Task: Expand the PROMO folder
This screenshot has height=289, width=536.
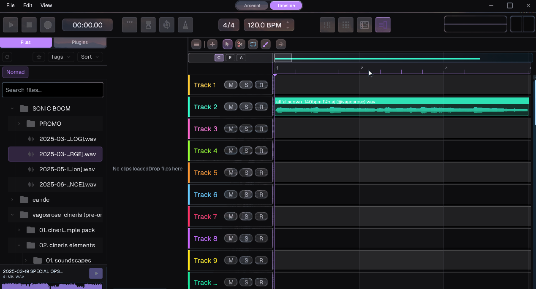Action: [x=19, y=124]
